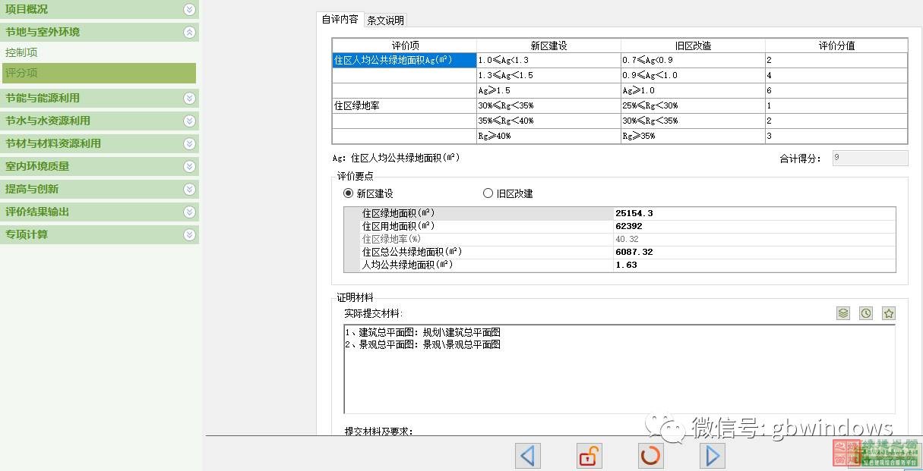Screen dimensions: 923x471
Task: Click the red unlock padlock icon
Action: pyautogui.click(x=589, y=455)
